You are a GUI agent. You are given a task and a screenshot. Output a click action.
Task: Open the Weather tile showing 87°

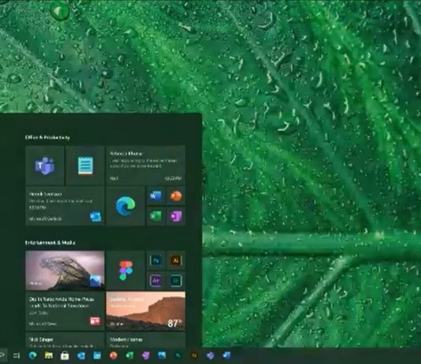[x=146, y=311]
